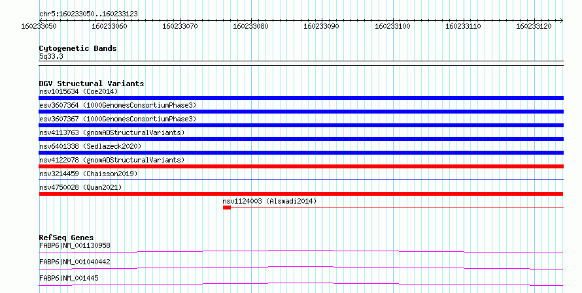Click the chr5:160233050..160233123 region label

[88, 14]
